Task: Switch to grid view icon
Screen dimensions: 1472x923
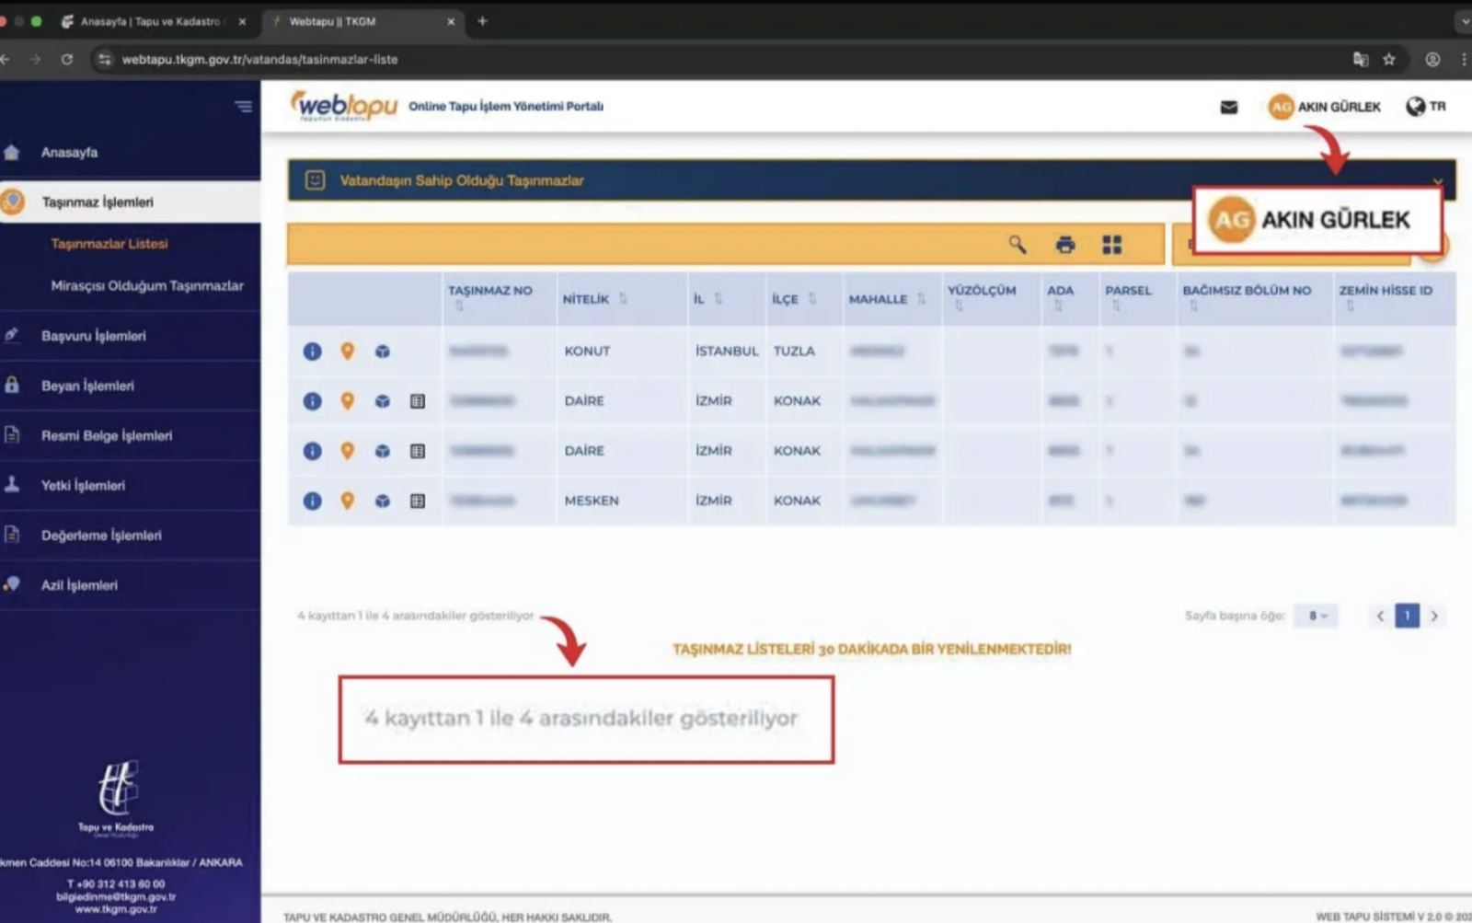Action: pyautogui.click(x=1112, y=245)
